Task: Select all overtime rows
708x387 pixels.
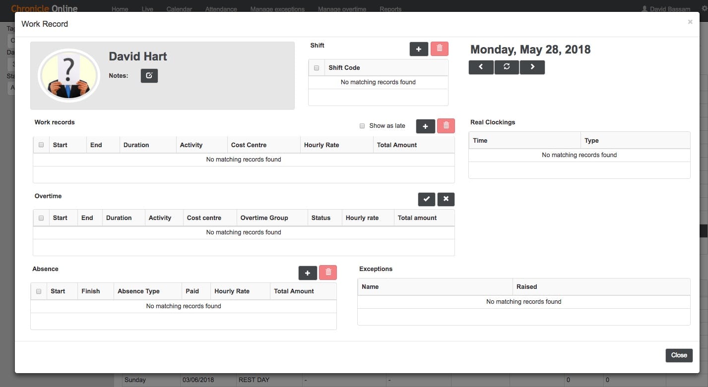Action: tap(41, 217)
